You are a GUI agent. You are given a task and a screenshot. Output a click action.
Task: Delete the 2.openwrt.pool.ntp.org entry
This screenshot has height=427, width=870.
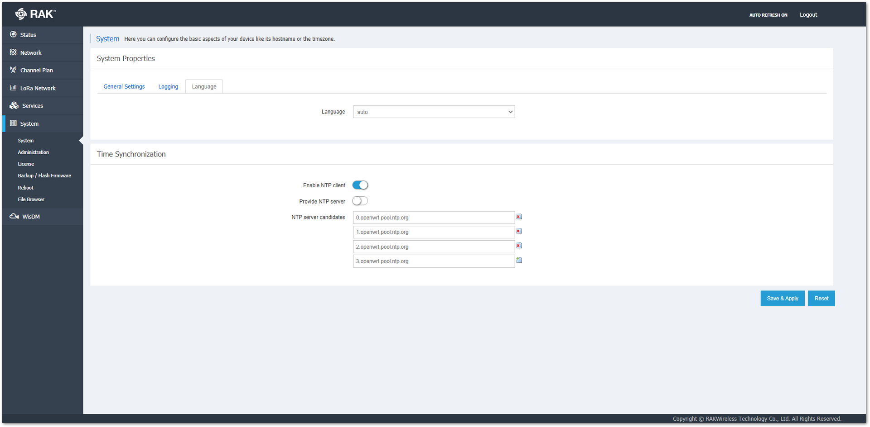pos(519,246)
